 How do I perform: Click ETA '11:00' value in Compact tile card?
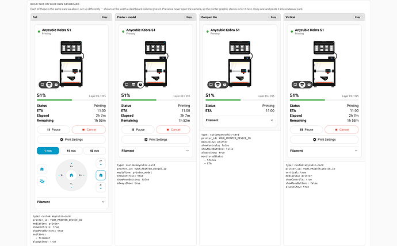click(270, 111)
